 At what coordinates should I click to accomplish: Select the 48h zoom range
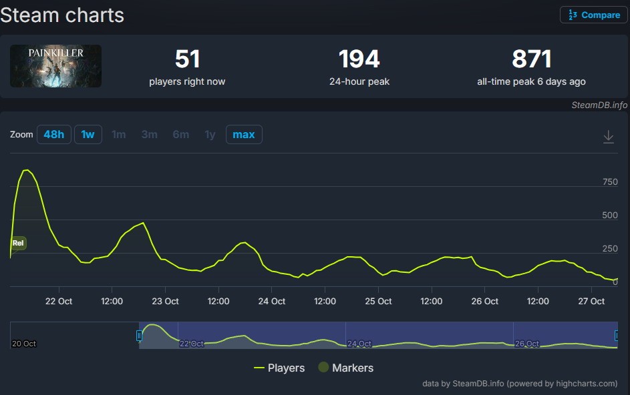tap(53, 134)
